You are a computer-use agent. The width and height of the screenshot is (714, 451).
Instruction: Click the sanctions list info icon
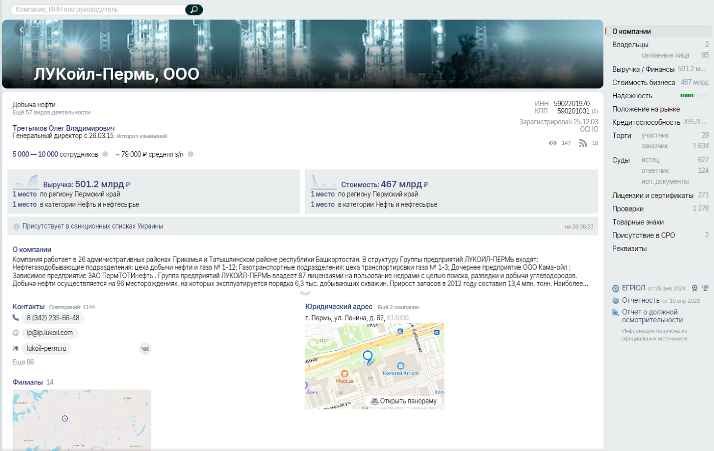point(17,227)
